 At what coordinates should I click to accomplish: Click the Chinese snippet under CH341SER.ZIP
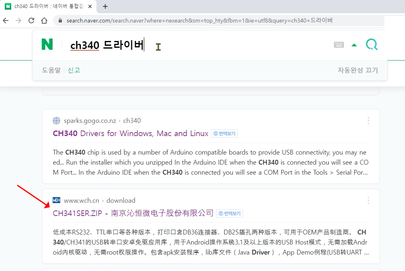pyautogui.click(x=211, y=242)
